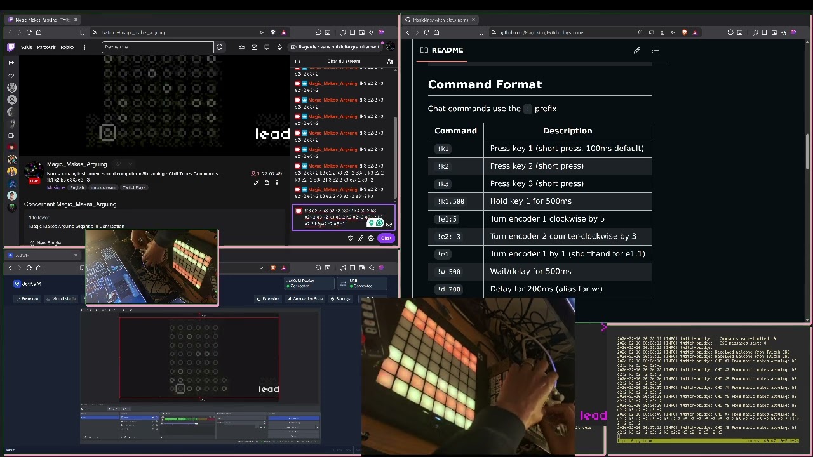Open Virtual Media in JetKVM toolbar

tap(61, 299)
